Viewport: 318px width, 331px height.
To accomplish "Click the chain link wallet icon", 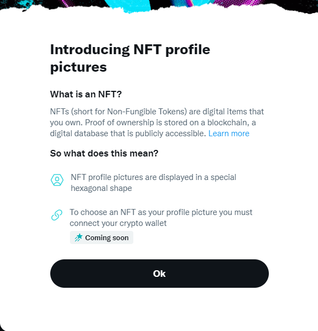I will click(57, 215).
